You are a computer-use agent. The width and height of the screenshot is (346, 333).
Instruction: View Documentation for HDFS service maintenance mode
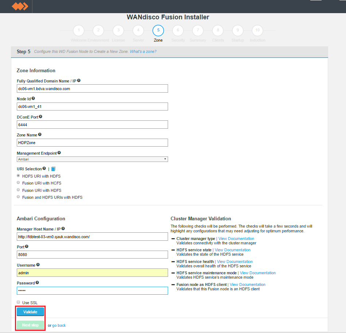coord(258,273)
